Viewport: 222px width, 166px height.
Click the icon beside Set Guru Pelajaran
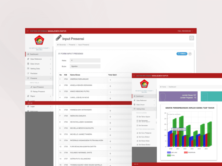137,133
